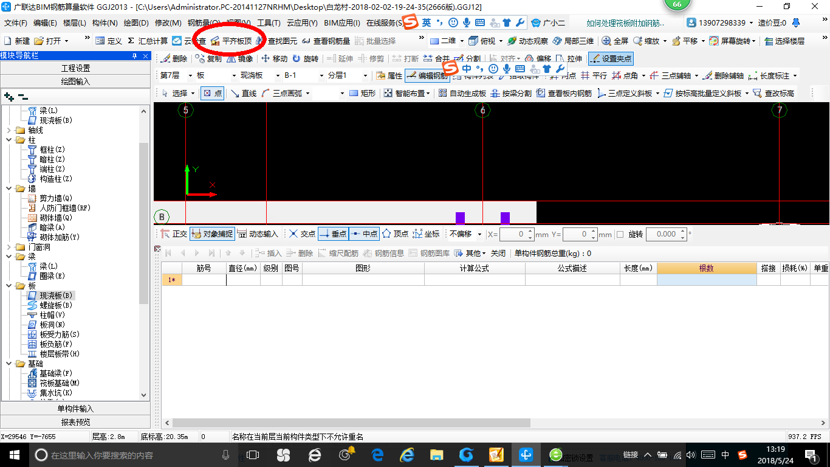Click 自动生成板 auto-generate slab

462,93
